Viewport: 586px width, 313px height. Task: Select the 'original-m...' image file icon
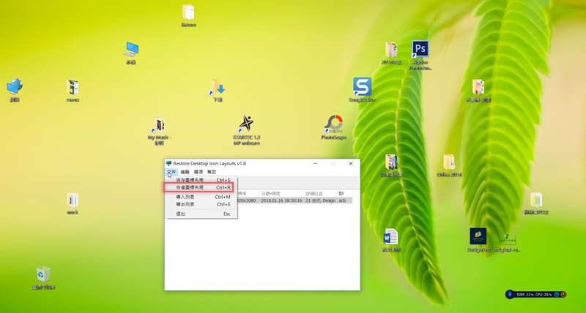508,243
